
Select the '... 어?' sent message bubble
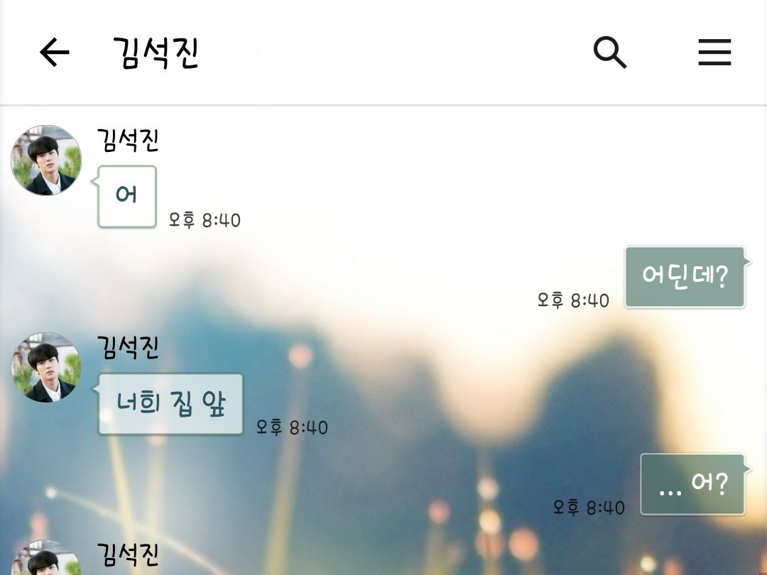point(692,484)
